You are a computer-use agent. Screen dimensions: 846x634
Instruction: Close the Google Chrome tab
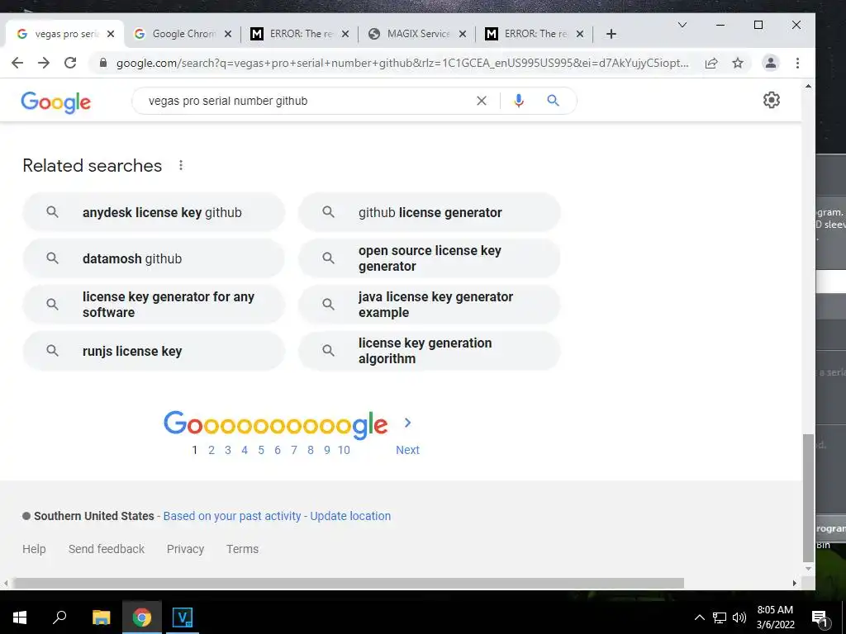(228, 34)
